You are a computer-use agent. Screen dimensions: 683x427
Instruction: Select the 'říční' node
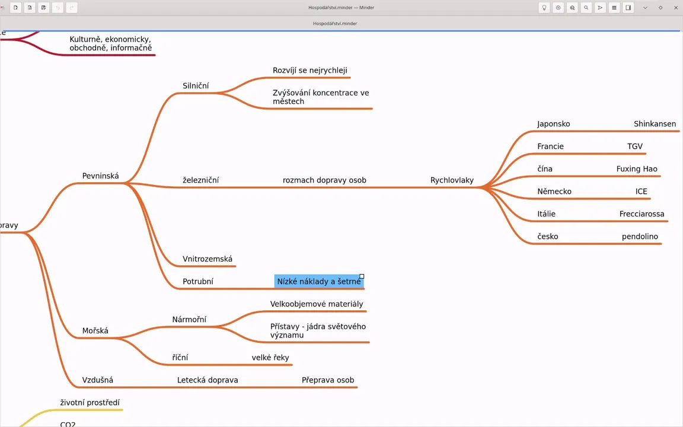pyautogui.click(x=180, y=357)
